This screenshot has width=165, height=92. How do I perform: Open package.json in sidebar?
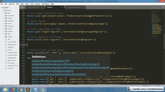click(x=12, y=58)
